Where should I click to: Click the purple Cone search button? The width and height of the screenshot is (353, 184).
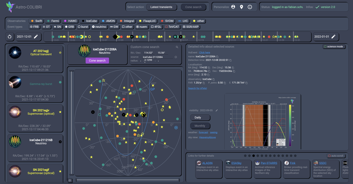click(97, 60)
